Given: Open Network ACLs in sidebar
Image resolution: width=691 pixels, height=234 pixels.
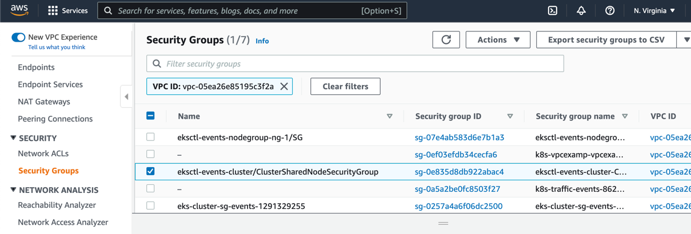Looking at the screenshot, I should (x=43, y=154).
